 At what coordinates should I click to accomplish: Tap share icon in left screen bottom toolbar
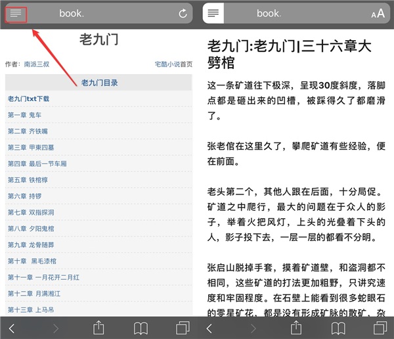coord(98,327)
